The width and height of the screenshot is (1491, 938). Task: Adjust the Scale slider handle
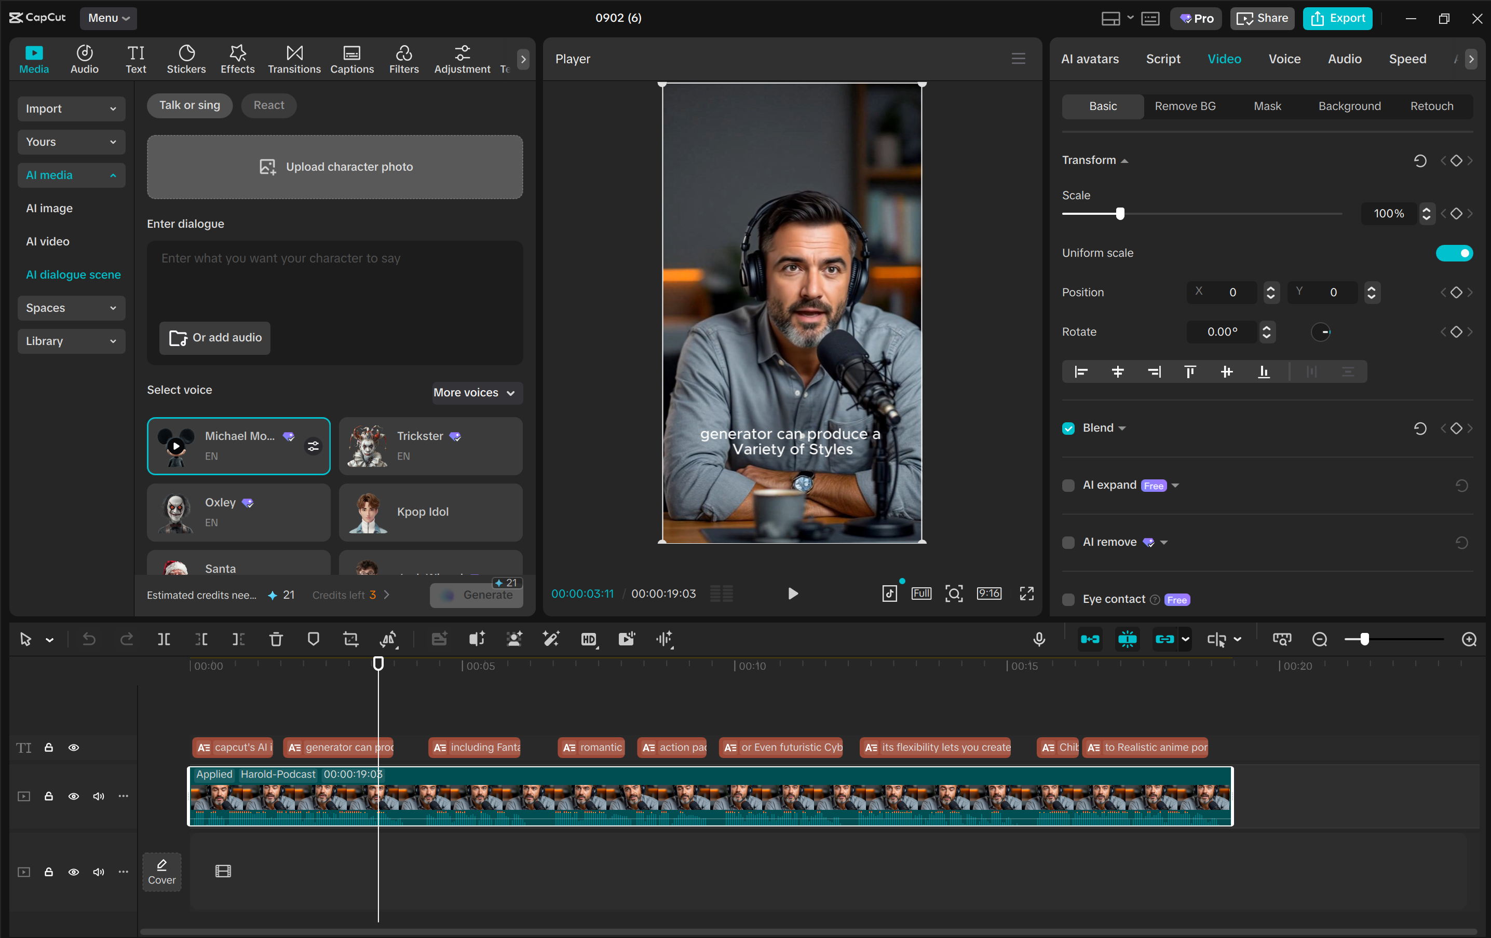1119,213
